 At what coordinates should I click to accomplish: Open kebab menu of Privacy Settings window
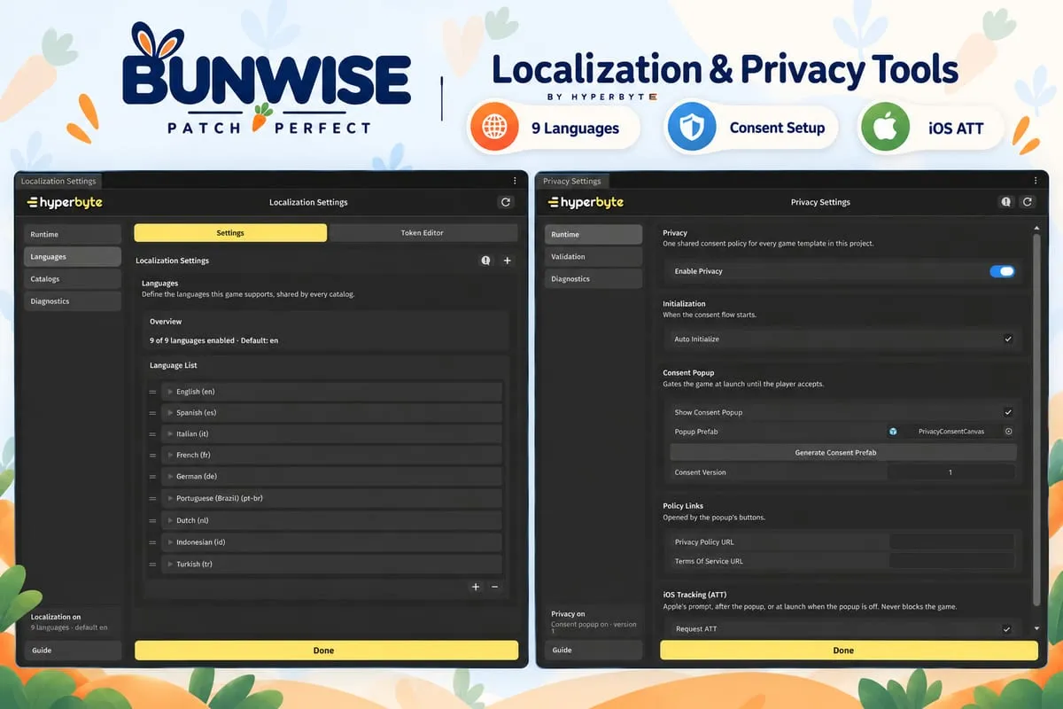1035,181
